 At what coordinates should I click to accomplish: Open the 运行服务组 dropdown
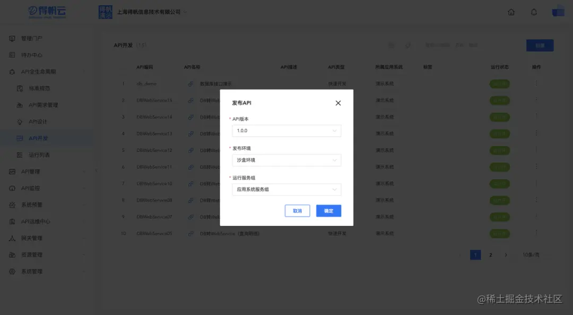tap(286, 190)
